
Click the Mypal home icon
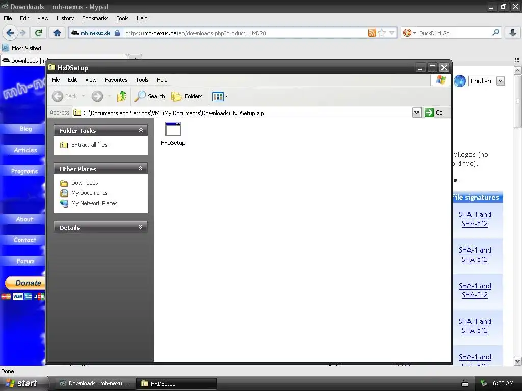[x=57, y=33]
